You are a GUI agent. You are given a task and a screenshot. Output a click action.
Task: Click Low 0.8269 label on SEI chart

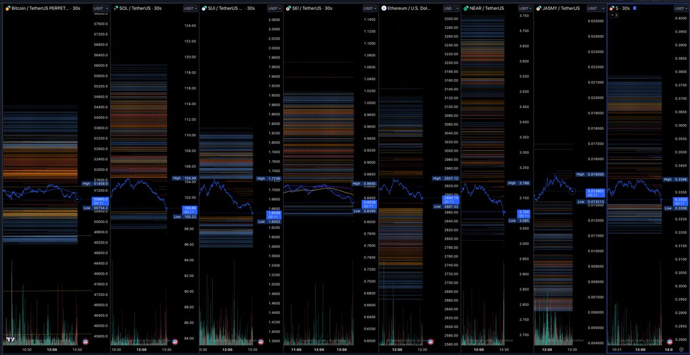[364, 211]
